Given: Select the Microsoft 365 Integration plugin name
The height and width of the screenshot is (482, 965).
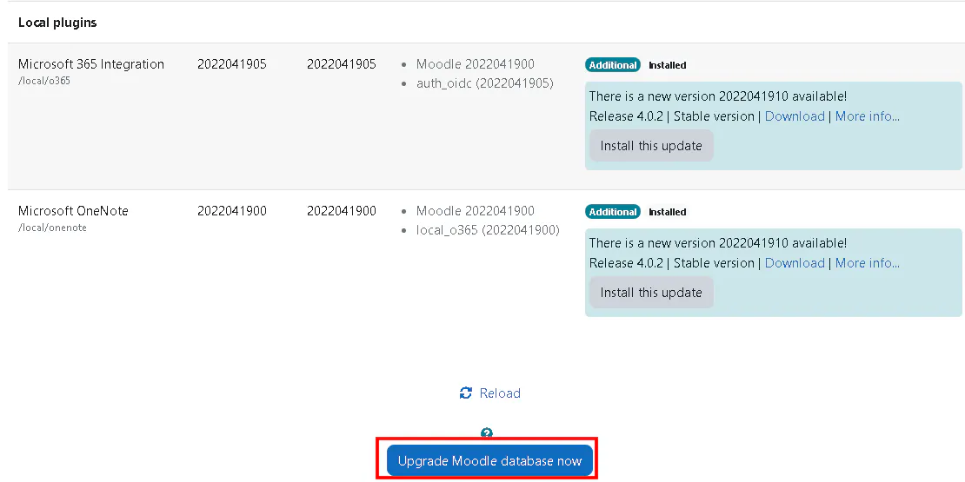Looking at the screenshot, I should point(91,64).
